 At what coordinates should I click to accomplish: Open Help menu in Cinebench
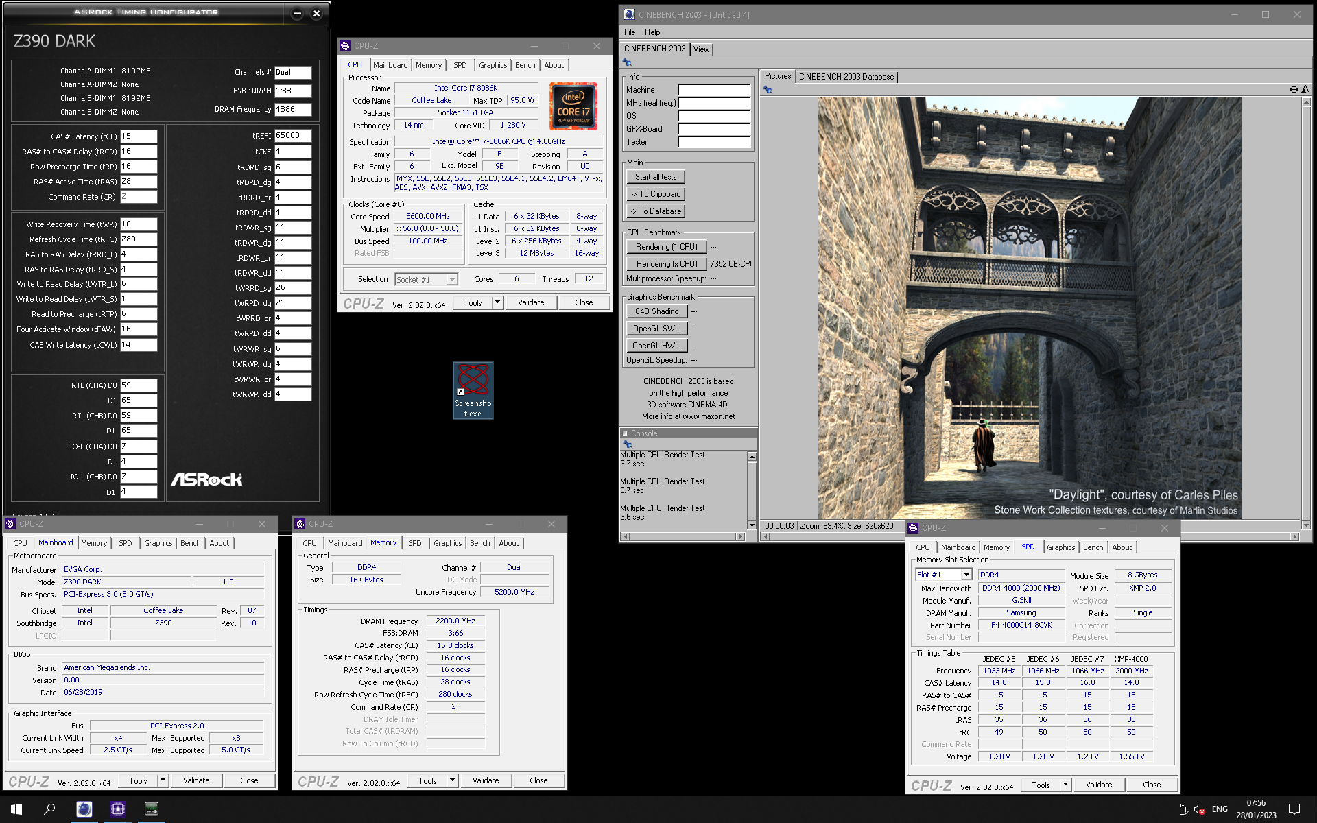pos(652,32)
